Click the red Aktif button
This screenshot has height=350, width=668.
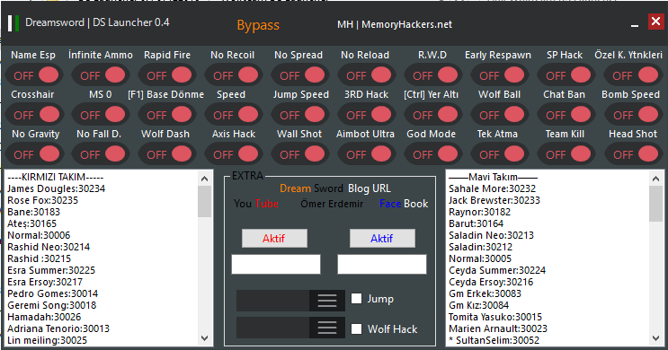click(x=274, y=238)
